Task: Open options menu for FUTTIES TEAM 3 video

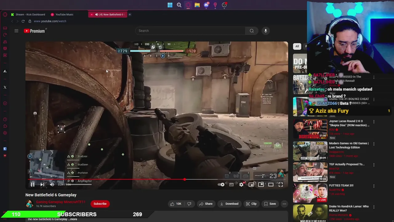Action: (x=374, y=186)
